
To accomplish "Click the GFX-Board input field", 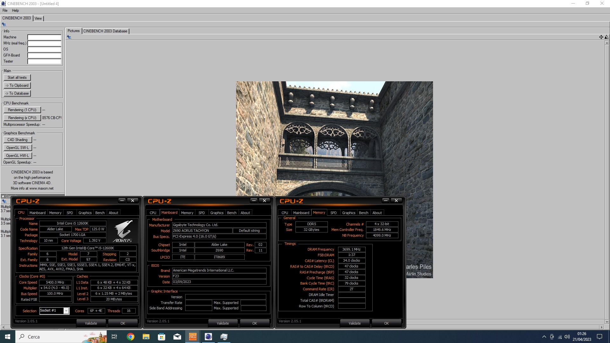I will pyautogui.click(x=44, y=55).
